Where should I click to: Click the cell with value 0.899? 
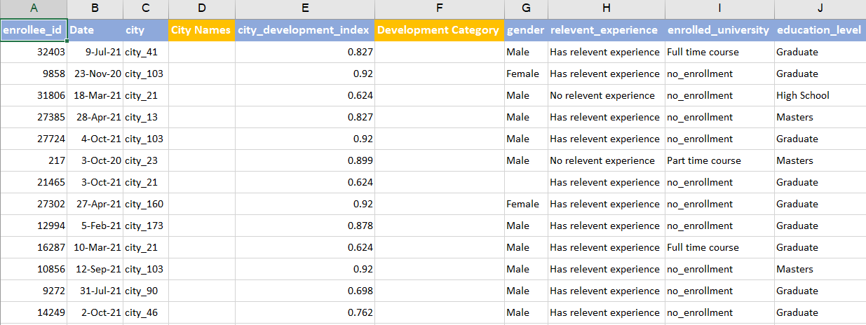point(305,160)
